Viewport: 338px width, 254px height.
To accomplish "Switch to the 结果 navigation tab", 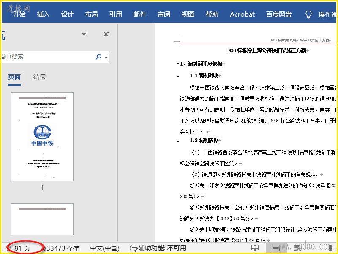I will pos(40,77).
